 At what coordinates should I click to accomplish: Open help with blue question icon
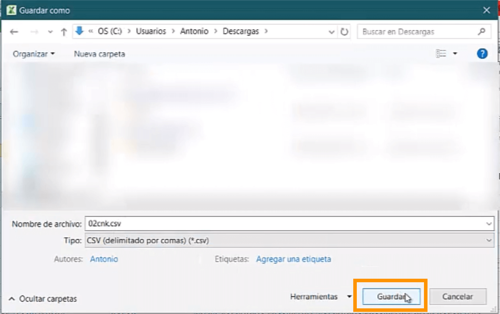pyautogui.click(x=482, y=54)
